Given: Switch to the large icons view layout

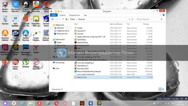Looking at the screenshot, I should pyautogui.click(x=163, y=89).
